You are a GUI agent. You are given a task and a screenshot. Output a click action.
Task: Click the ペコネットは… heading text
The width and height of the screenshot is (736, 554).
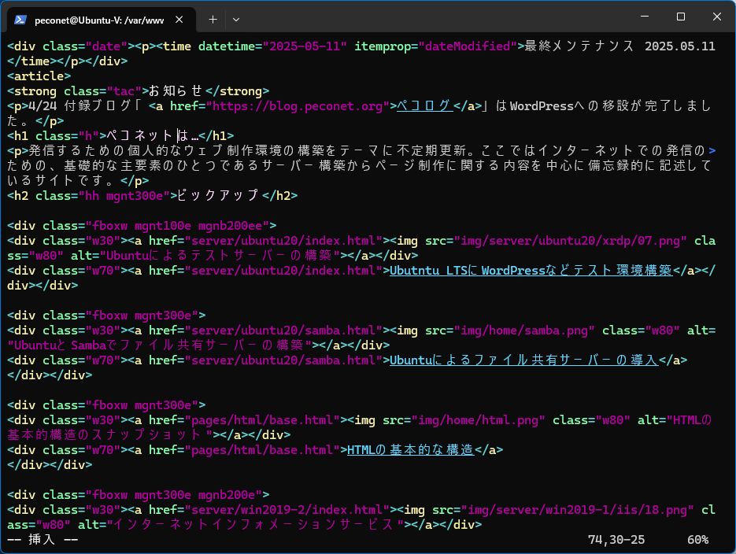point(152,136)
